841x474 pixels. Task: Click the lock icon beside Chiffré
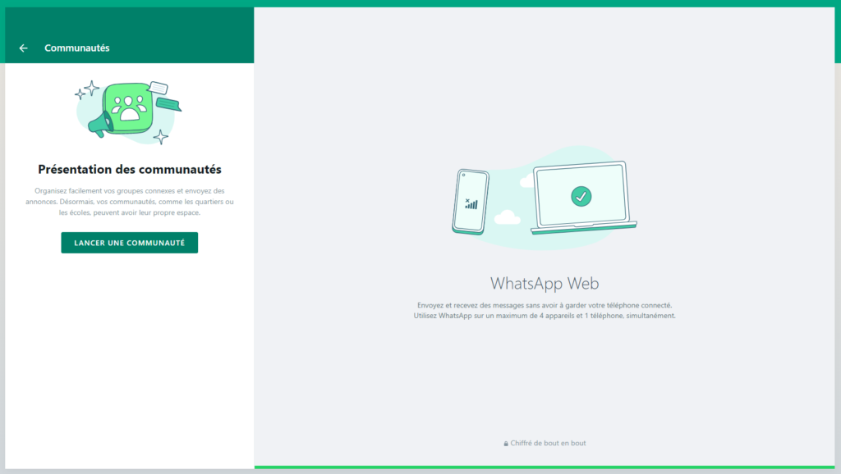coord(506,444)
